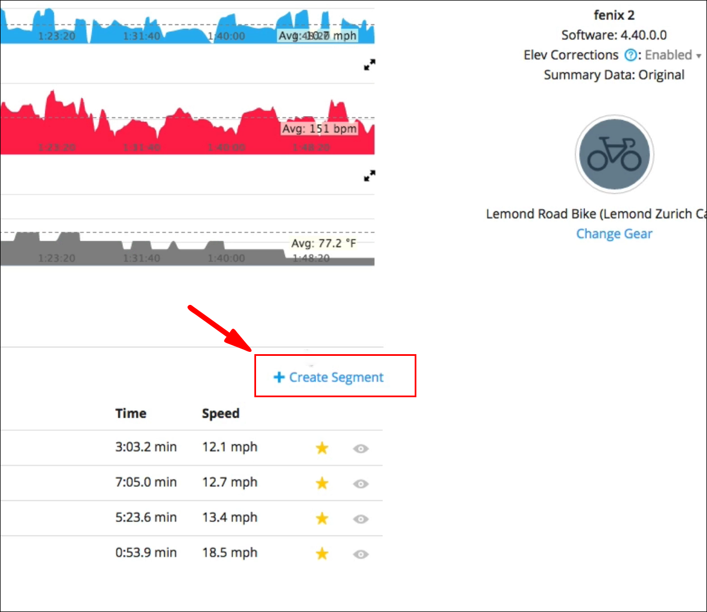The image size is (707, 612).
Task: Expand the temperature chart to fullscreen
Action: pyautogui.click(x=369, y=176)
